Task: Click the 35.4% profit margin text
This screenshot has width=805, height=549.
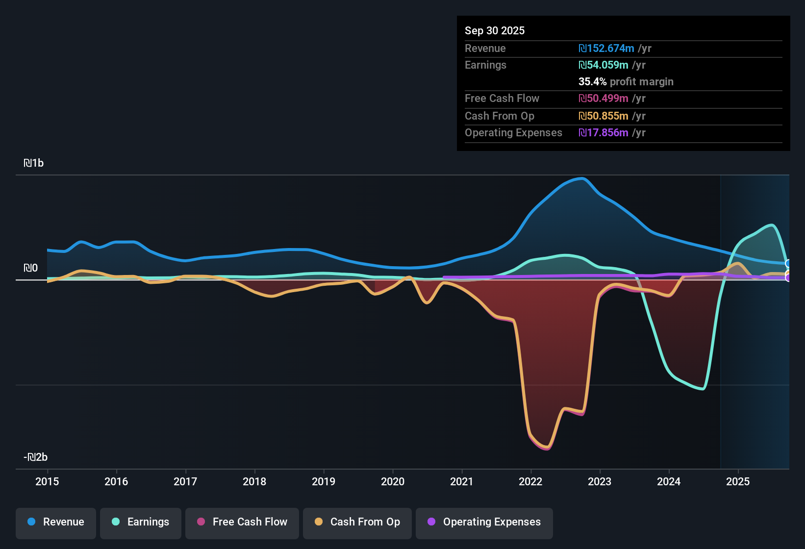Action: tap(626, 82)
